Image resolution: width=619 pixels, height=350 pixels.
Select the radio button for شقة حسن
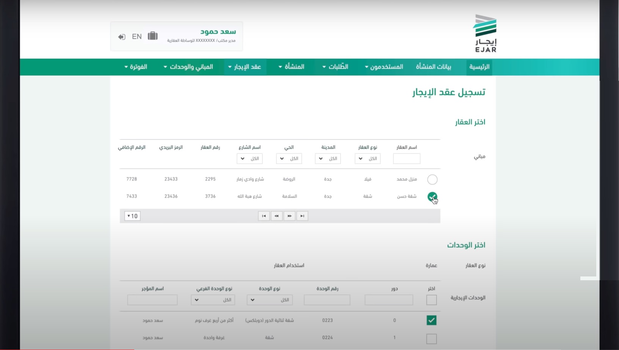click(x=432, y=197)
